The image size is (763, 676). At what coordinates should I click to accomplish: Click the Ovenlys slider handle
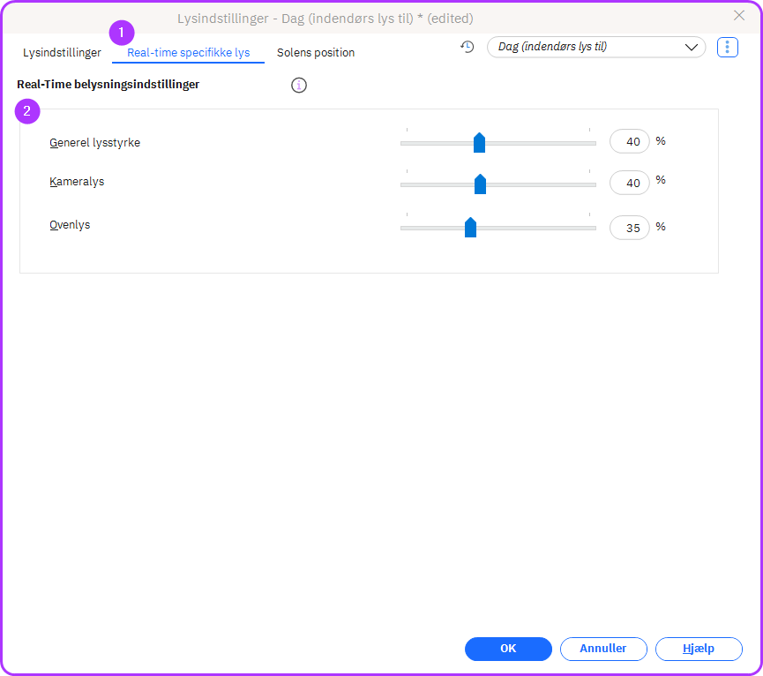click(x=470, y=228)
